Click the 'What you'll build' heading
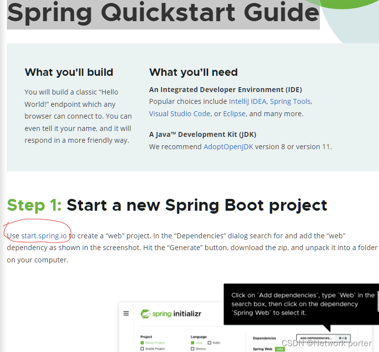The image size is (379, 352). click(x=69, y=72)
